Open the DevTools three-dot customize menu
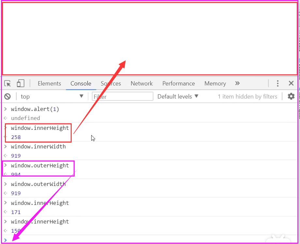This screenshot has width=300, height=244. point(278,84)
